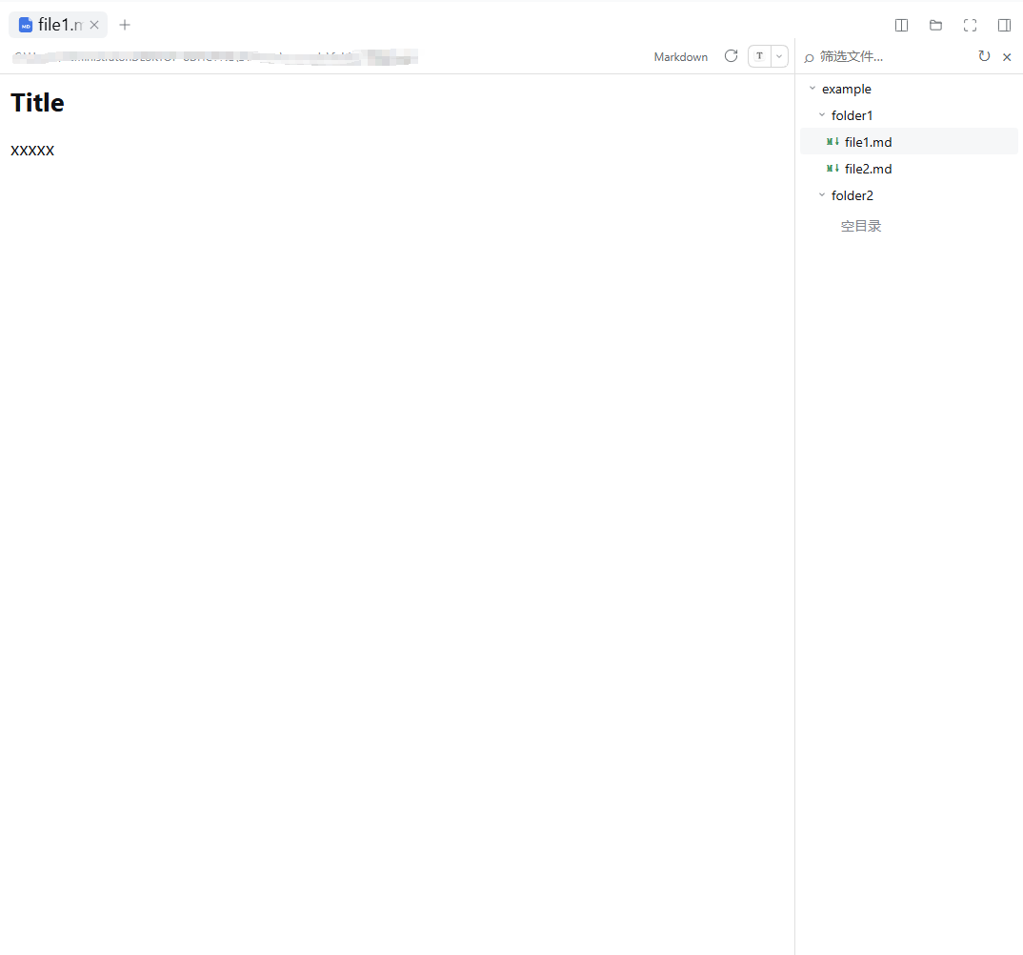Image resolution: width=1023 pixels, height=955 pixels.
Task: Click the 空目录 empty directory label
Action: [860, 226]
